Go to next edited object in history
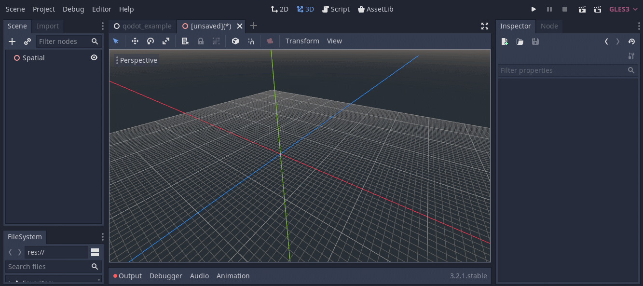The height and width of the screenshot is (286, 643). coord(618,41)
